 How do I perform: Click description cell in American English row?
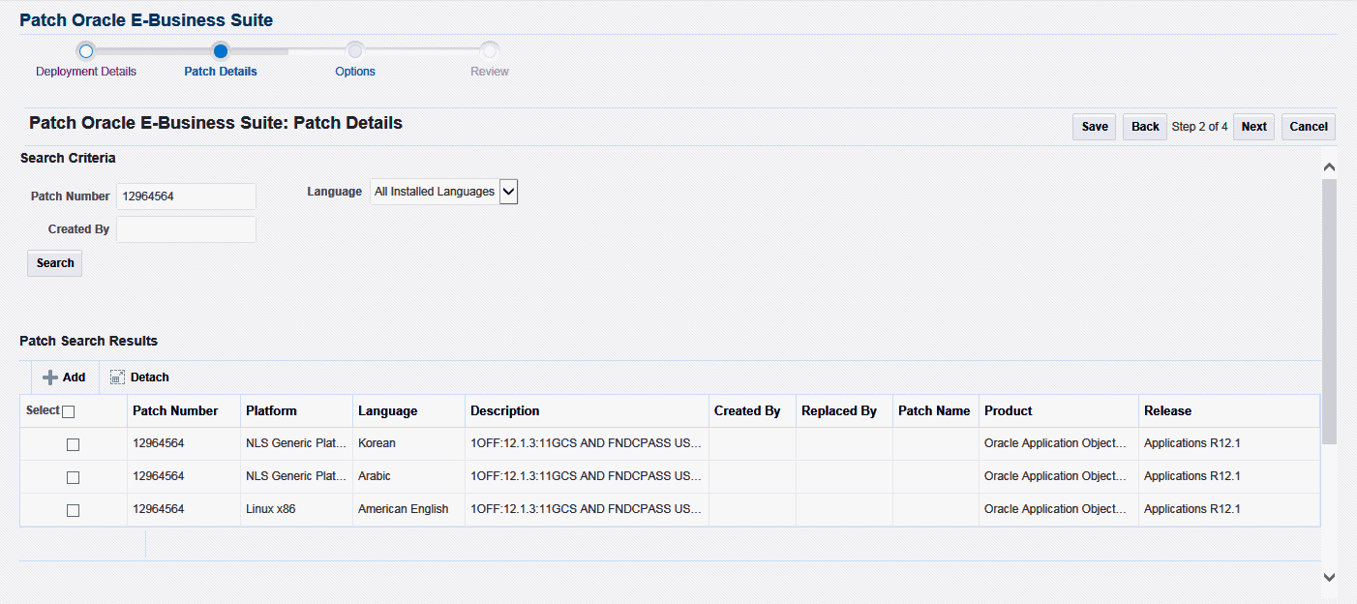pos(587,509)
